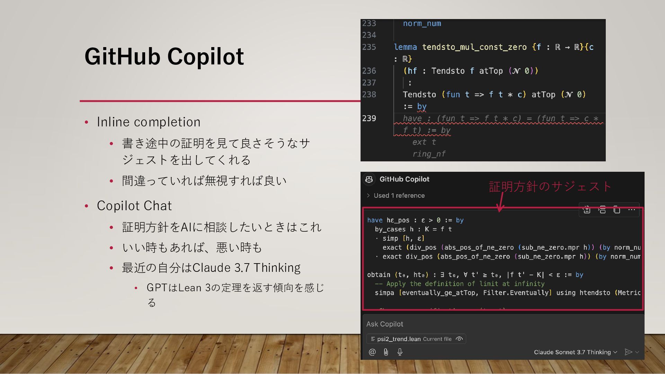This screenshot has height=374, width=665.
Task: Add context with the @ icon
Action: pyautogui.click(x=372, y=352)
